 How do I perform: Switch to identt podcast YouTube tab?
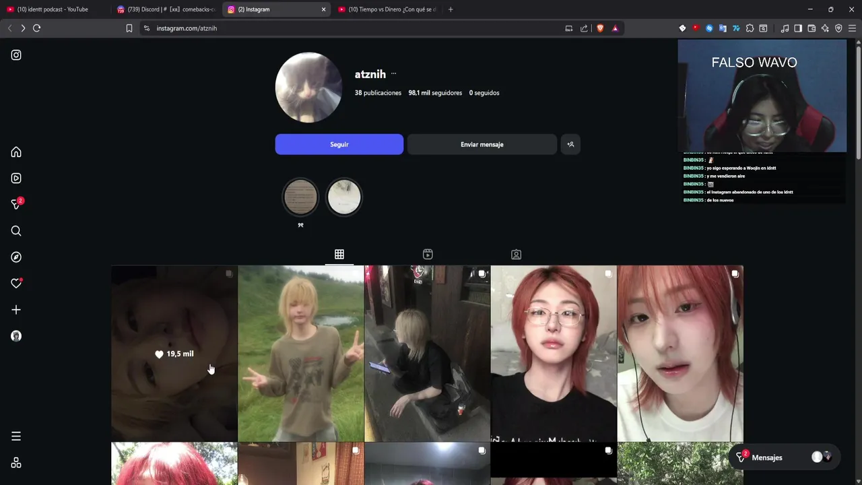pyautogui.click(x=54, y=9)
